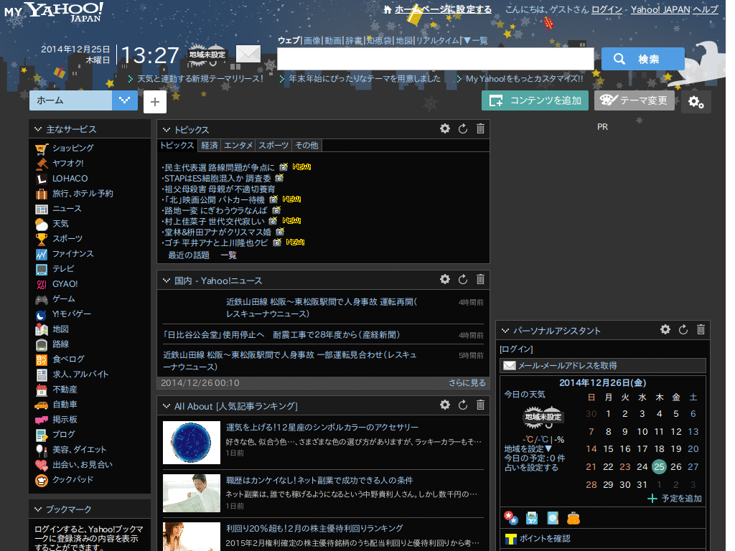This screenshot has height=551, width=735.
Task: Open the GYAO! icon
Action: click(x=42, y=284)
